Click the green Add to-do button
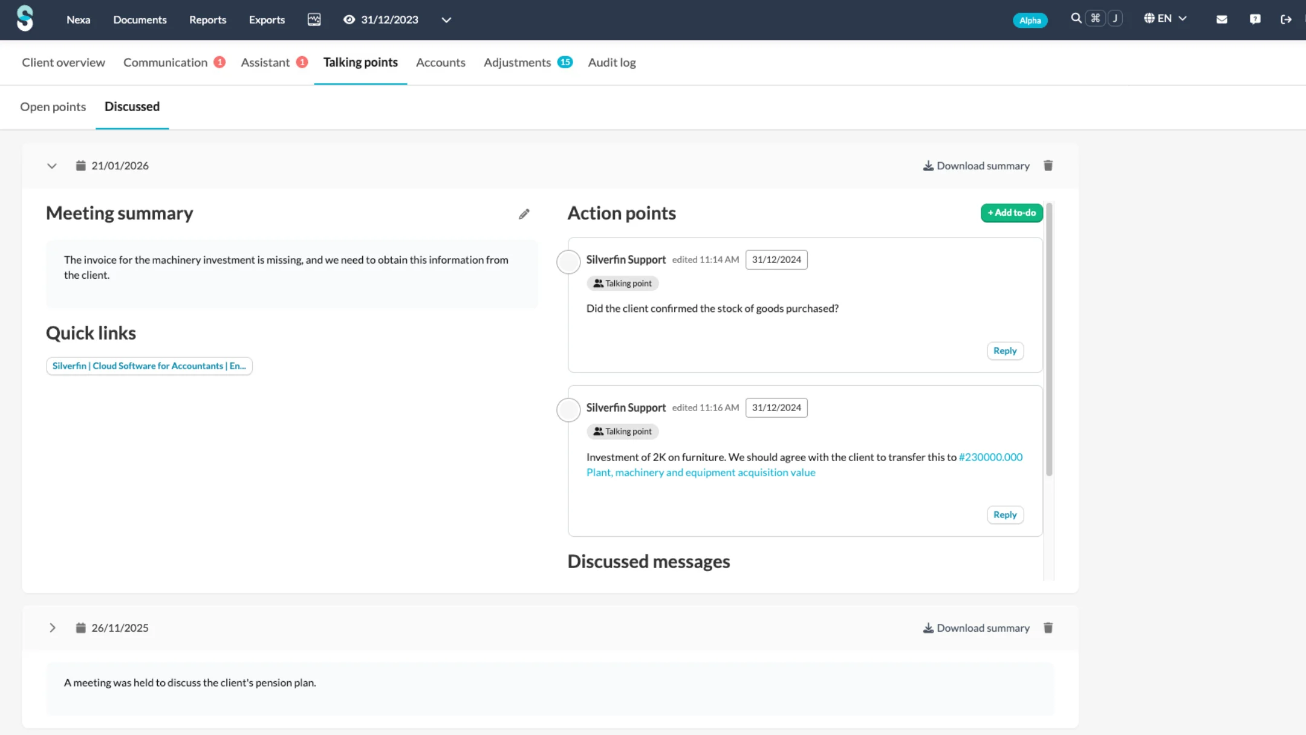 click(x=1011, y=213)
